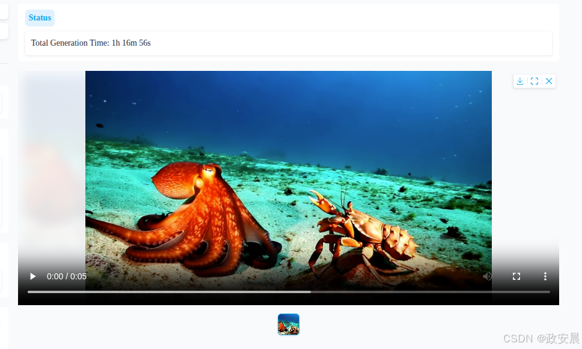The image size is (582, 349).
Task: Close the video preview with X icon
Action: coord(549,81)
